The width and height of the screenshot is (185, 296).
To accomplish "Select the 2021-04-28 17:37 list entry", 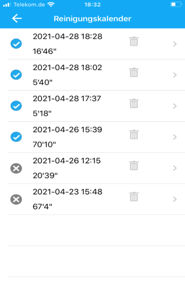I will tap(96, 106).
